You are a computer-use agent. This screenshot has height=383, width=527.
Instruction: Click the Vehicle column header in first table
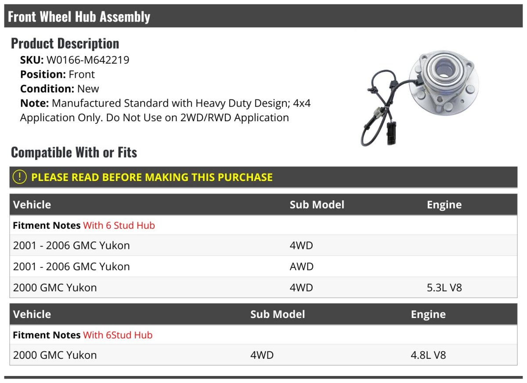(32, 205)
